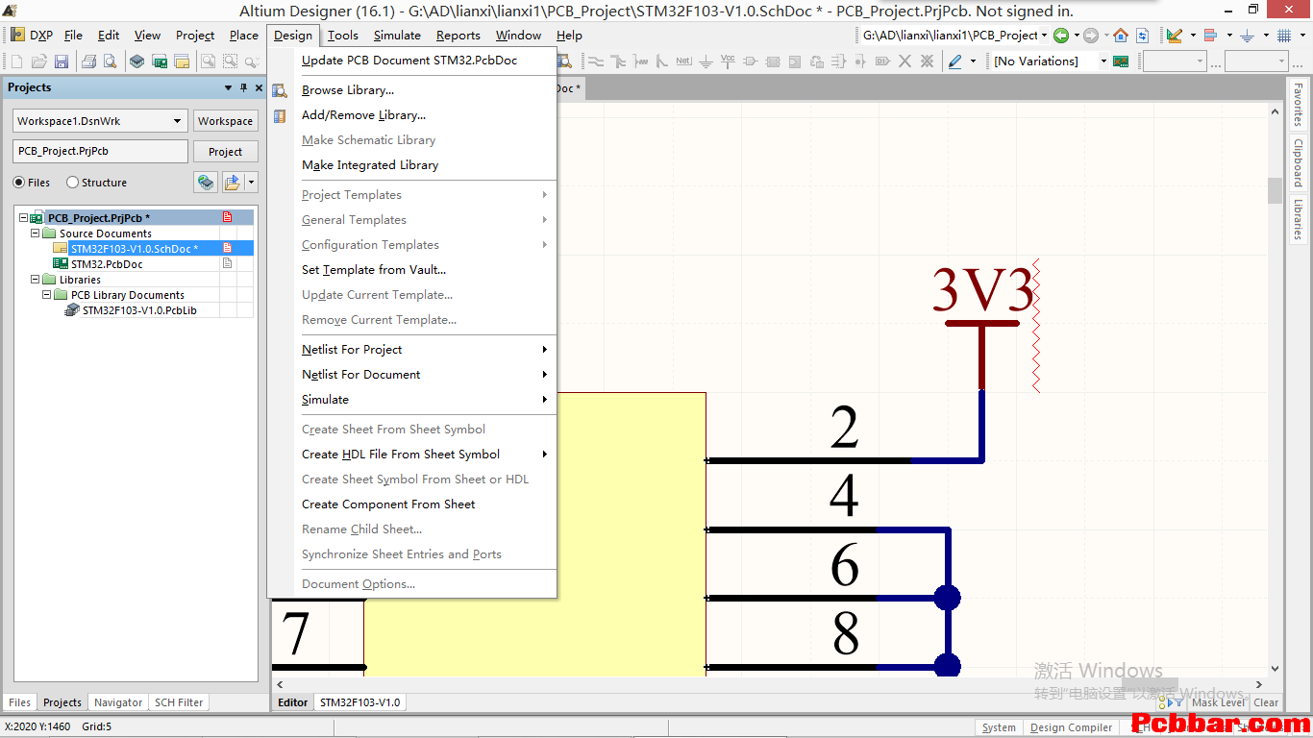Open the No Variations dropdown
This screenshot has width=1313, height=738.
[x=1103, y=61]
